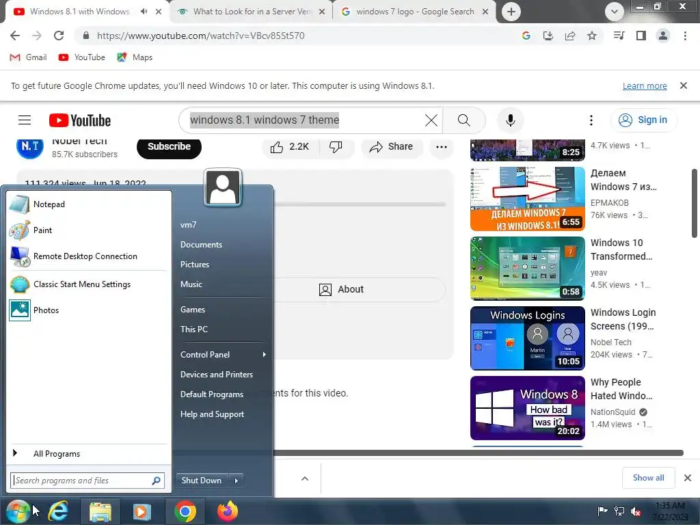This screenshot has height=525, width=700.
Task: Sign in to YouTube
Action: click(x=643, y=120)
